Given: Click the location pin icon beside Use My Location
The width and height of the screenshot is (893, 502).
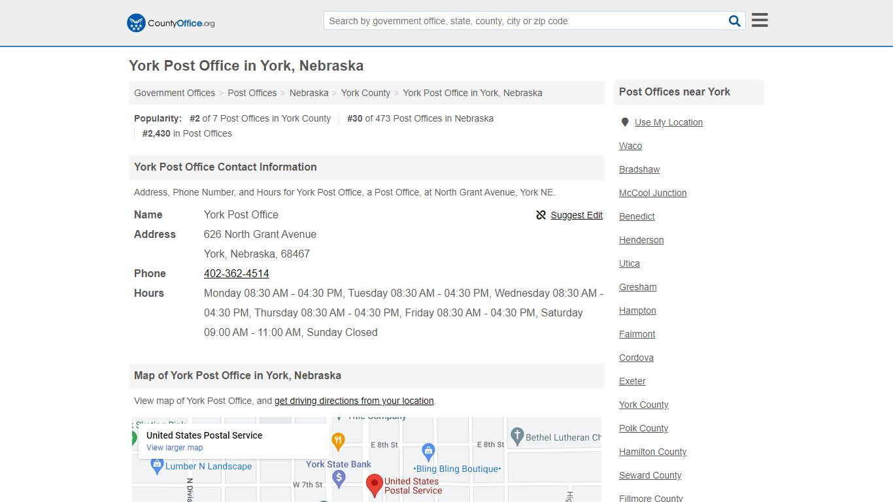Looking at the screenshot, I should pos(625,122).
